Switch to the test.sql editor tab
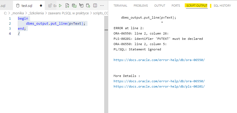 click(x=27, y=6)
